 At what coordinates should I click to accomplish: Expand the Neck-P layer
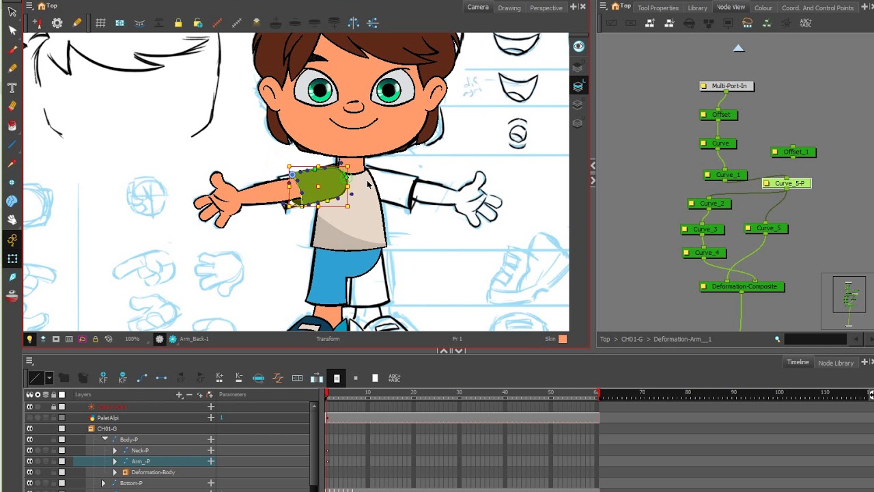coord(115,450)
